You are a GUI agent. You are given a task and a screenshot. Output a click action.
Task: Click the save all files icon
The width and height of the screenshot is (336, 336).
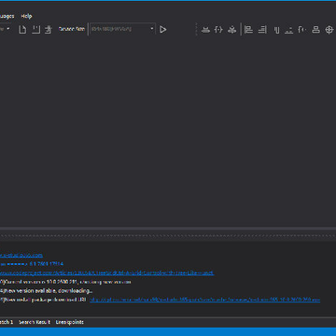coord(48,30)
